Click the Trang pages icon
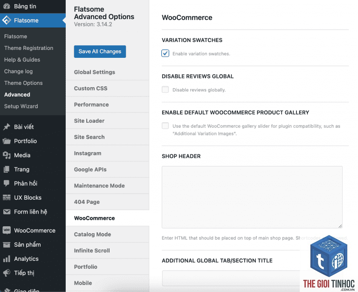Screen dimensions: 358x292 (7, 169)
